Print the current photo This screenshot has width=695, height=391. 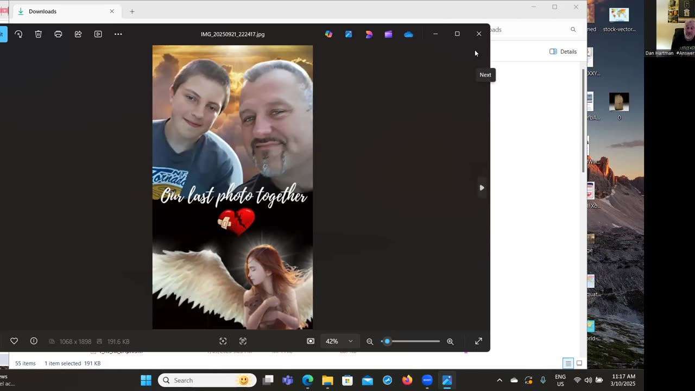[x=58, y=34]
